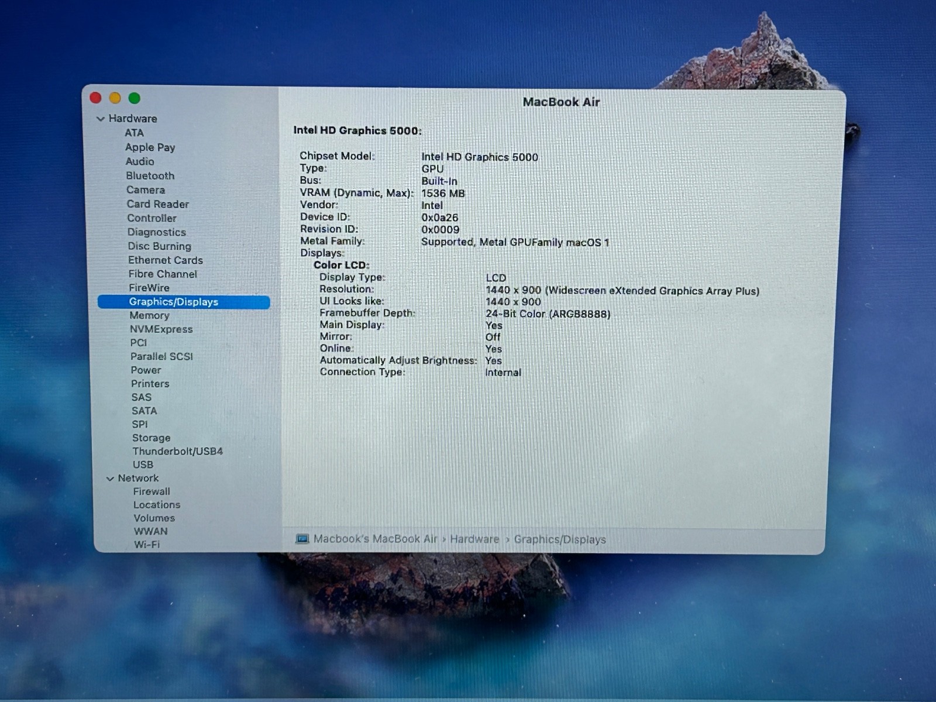
Task: Select Camera in the sidebar
Action: coord(146,190)
